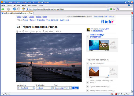Rotate the photo using the Rotate icon
The height and width of the screenshot is (96, 134).
pyautogui.click(x=54, y=31)
